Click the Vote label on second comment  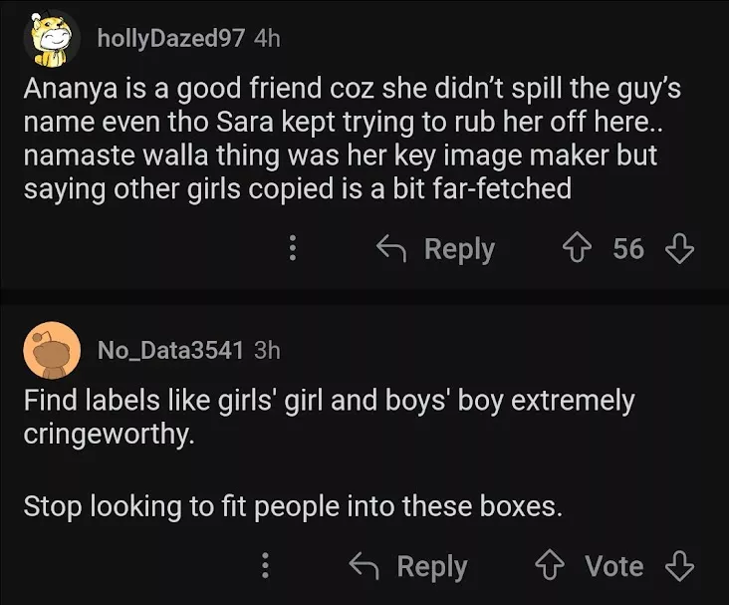614,566
